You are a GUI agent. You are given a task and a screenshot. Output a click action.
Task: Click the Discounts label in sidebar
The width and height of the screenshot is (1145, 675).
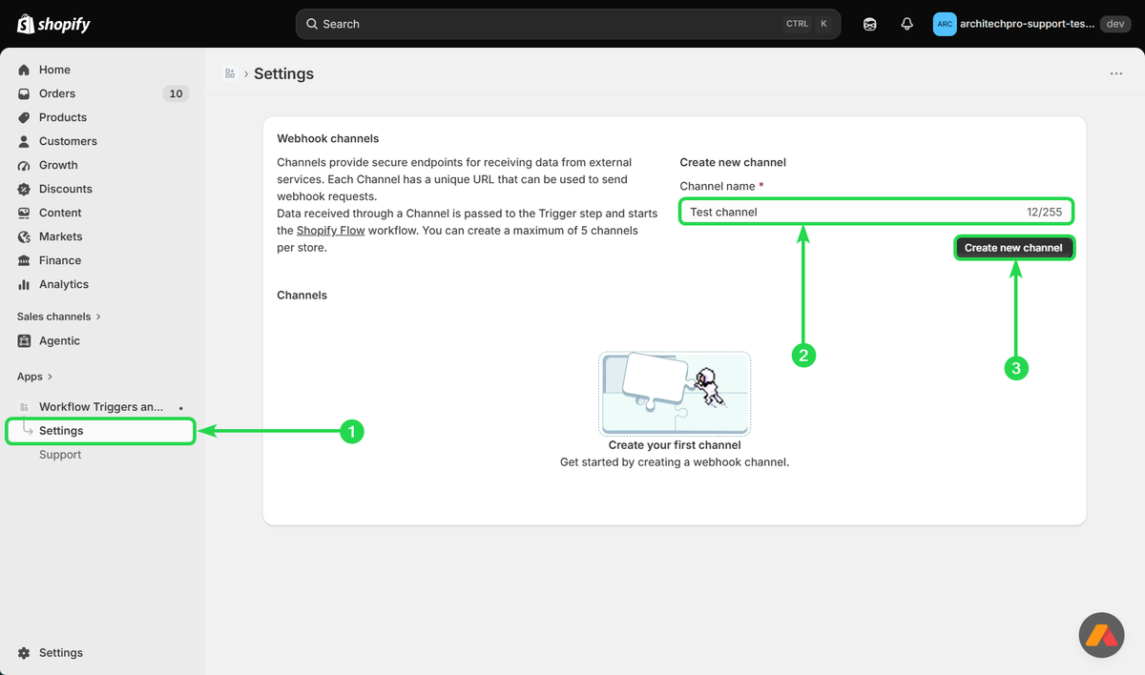[x=66, y=189]
